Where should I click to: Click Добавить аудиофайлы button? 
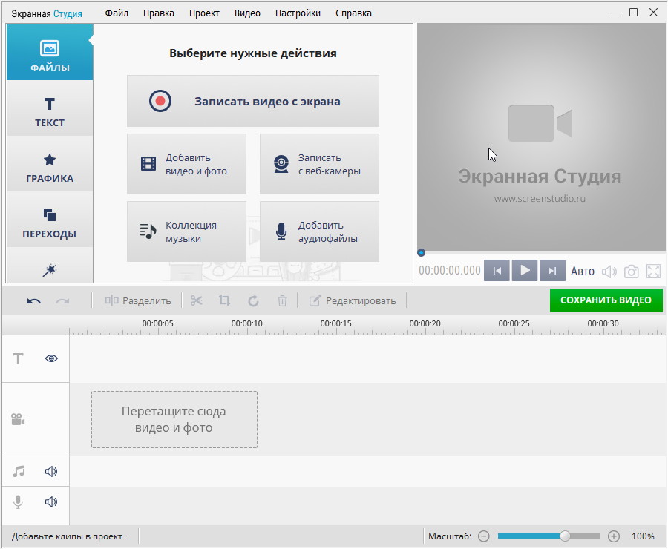click(319, 231)
